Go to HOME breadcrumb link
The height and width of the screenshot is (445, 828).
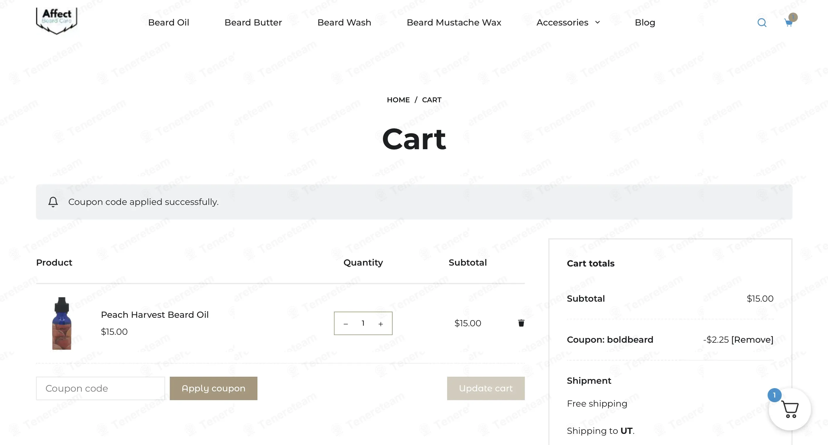(398, 100)
